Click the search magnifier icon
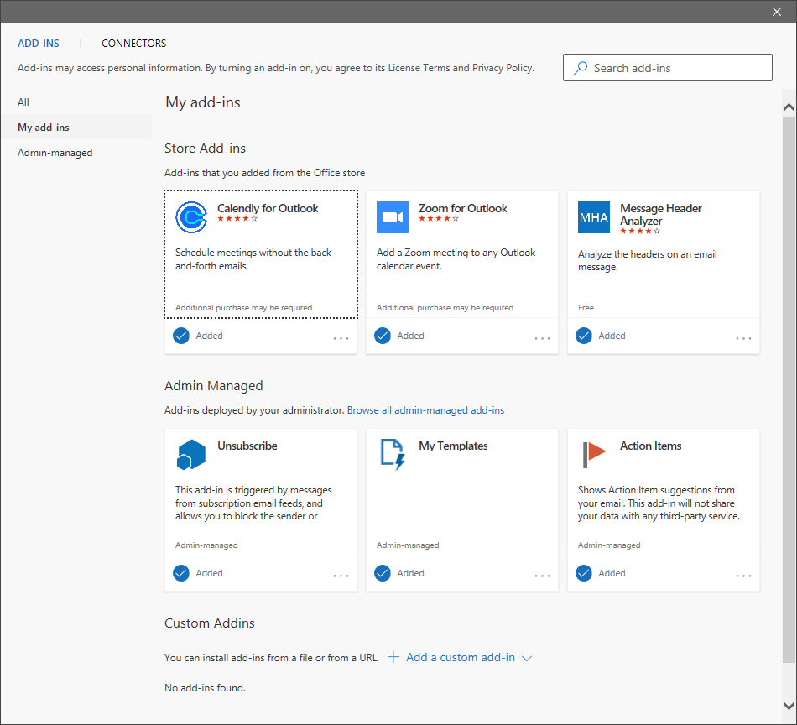Image resolution: width=797 pixels, height=725 pixels. coord(581,67)
